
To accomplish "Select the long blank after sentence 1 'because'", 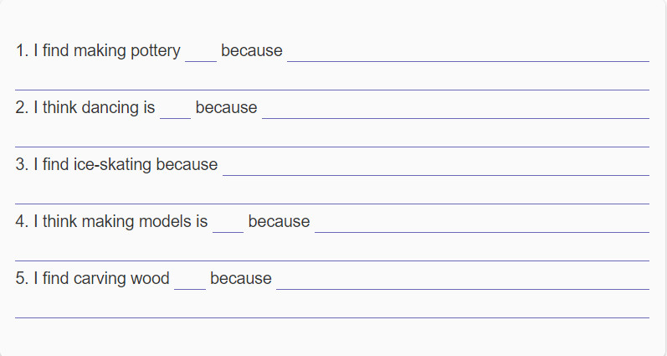I will (469, 54).
